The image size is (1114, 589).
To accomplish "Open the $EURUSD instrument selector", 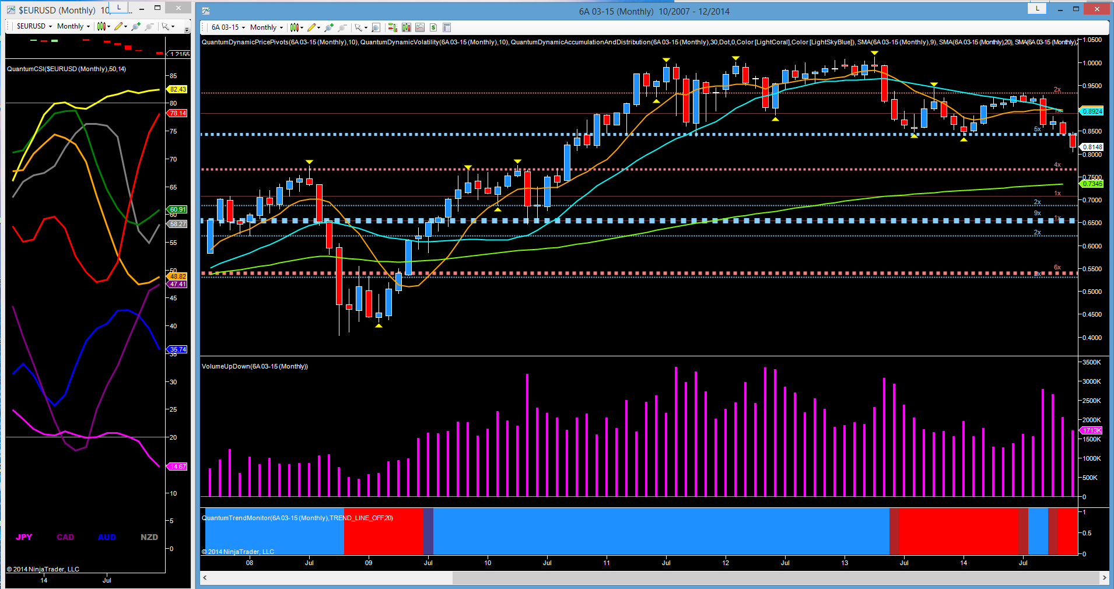I will click(x=34, y=26).
